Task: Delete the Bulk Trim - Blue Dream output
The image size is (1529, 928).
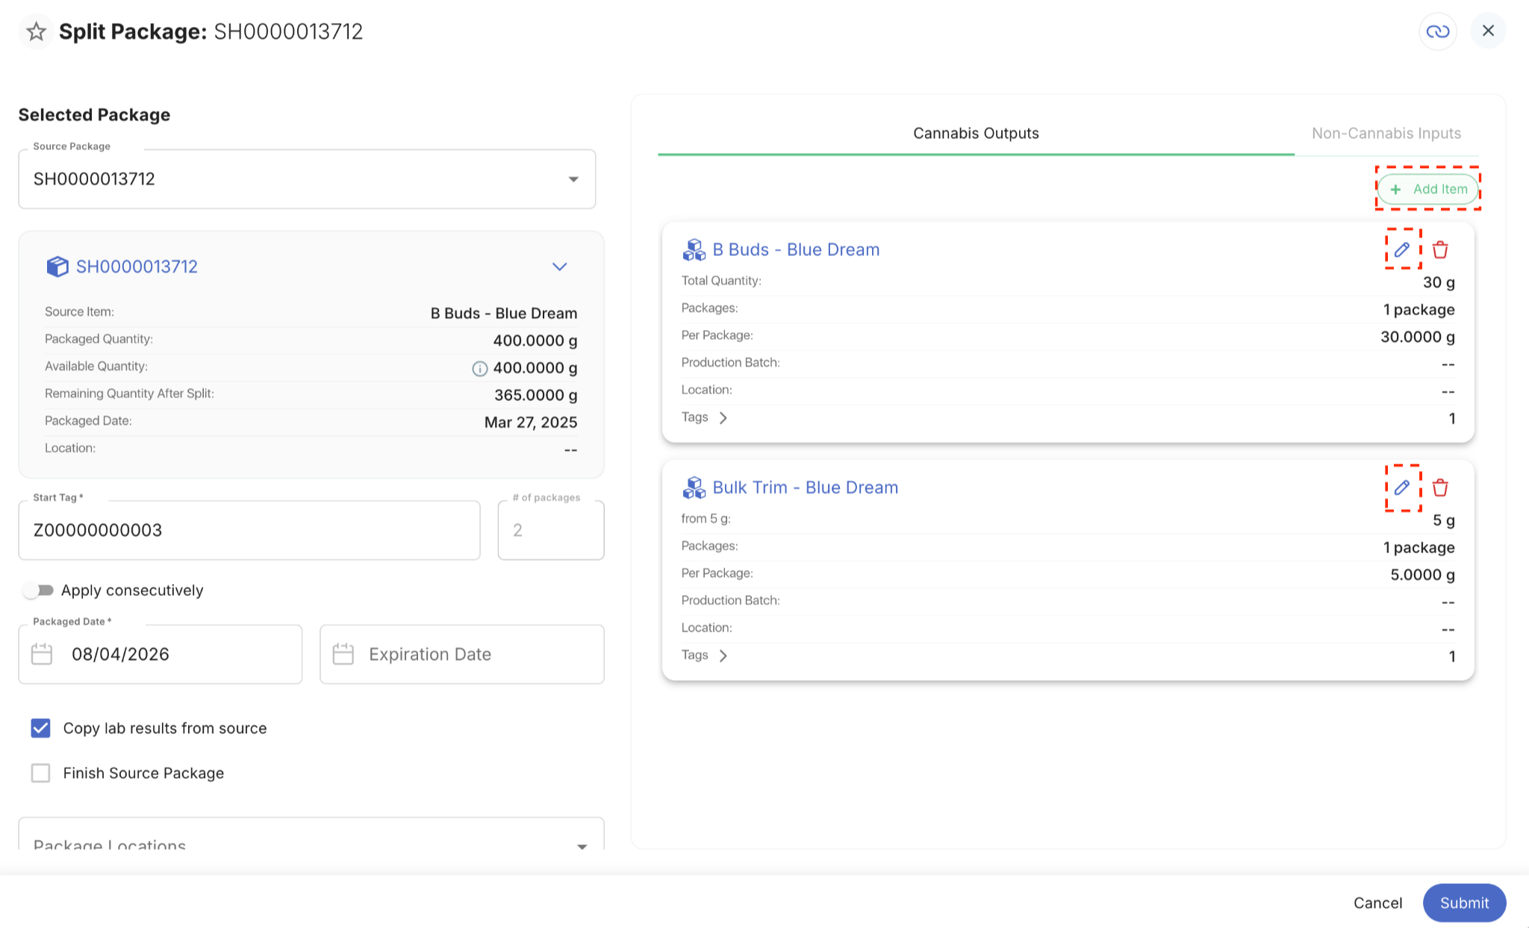Action: 1440,488
